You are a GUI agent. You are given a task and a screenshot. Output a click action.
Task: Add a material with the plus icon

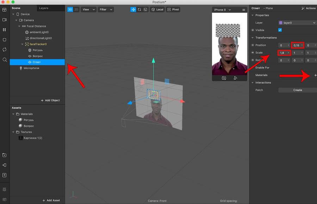point(315,75)
